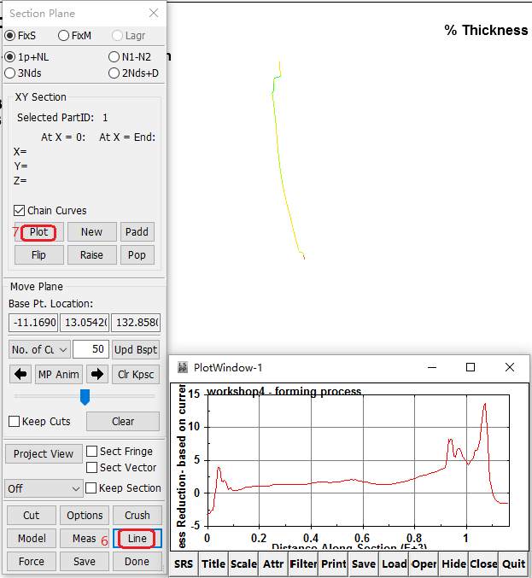
Task: Move plane forward with right arrow
Action: (97, 375)
